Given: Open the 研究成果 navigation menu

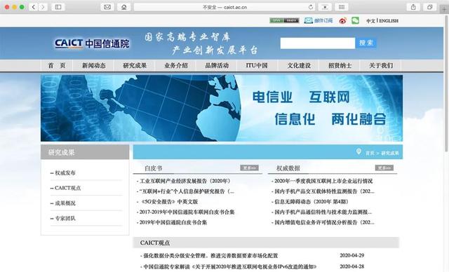Looking at the screenshot, I should 135,65.
